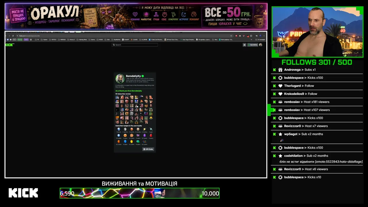The height and width of the screenshot is (207, 368).
Task: Click the ГРОШІ icon in banner
Action: (x=156, y=14)
